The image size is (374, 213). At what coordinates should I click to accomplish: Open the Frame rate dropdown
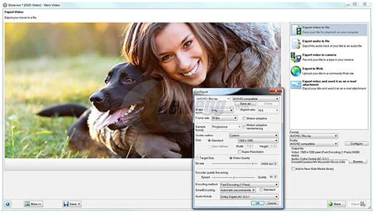[224, 118]
